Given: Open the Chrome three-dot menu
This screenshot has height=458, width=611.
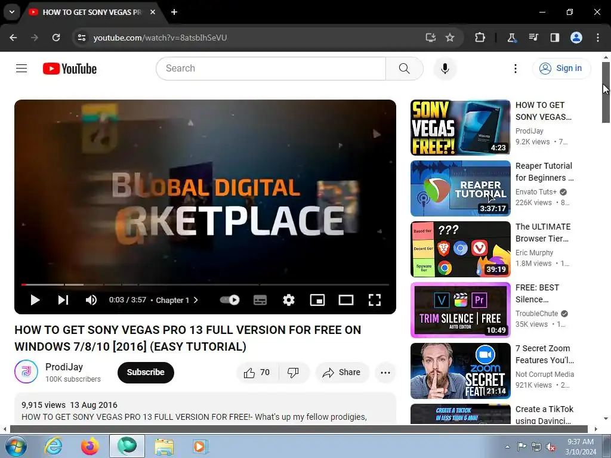Looking at the screenshot, I should [598, 38].
